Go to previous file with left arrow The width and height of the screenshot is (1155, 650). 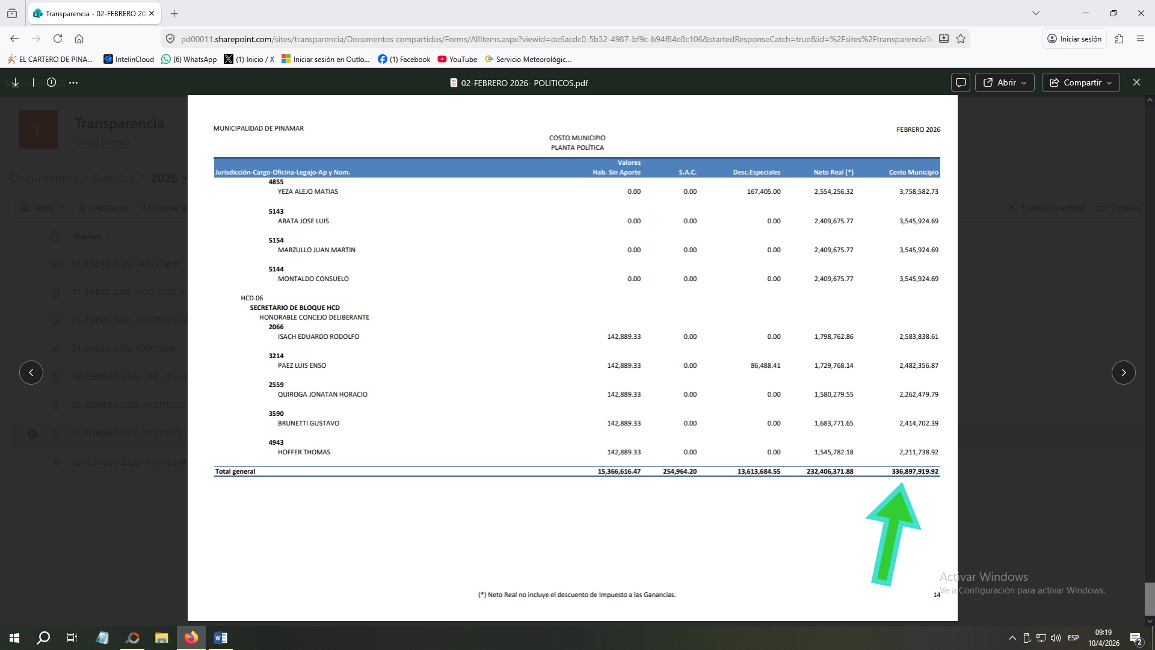coord(31,373)
